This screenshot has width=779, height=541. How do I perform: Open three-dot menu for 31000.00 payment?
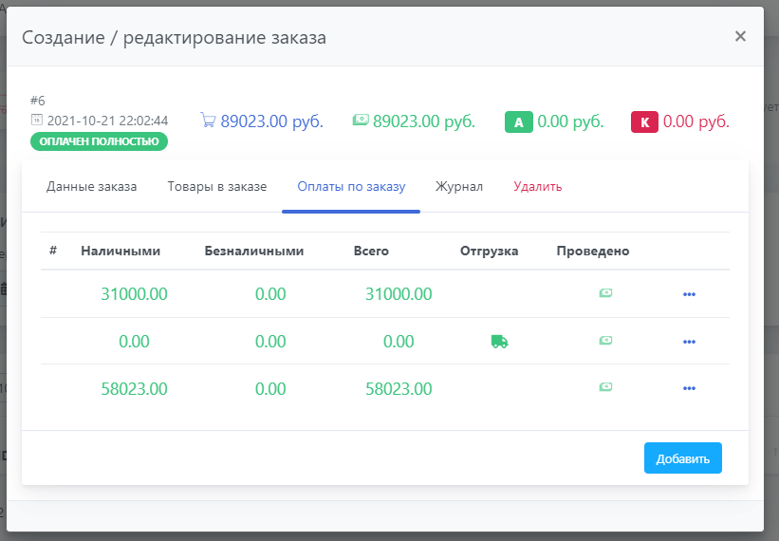(x=689, y=294)
